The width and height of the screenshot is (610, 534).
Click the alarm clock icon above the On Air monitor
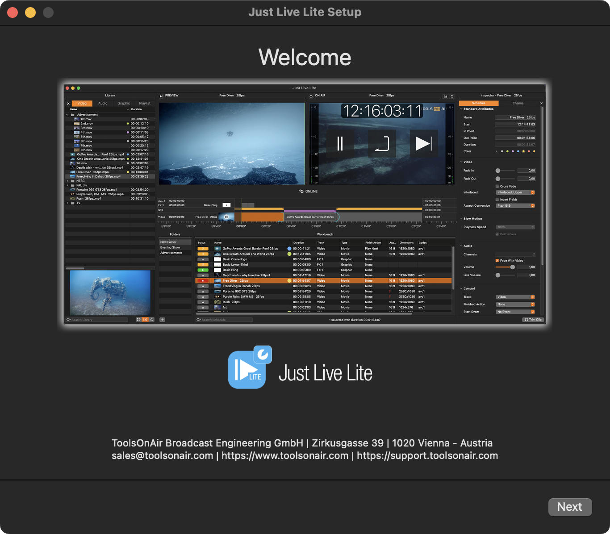click(x=452, y=96)
